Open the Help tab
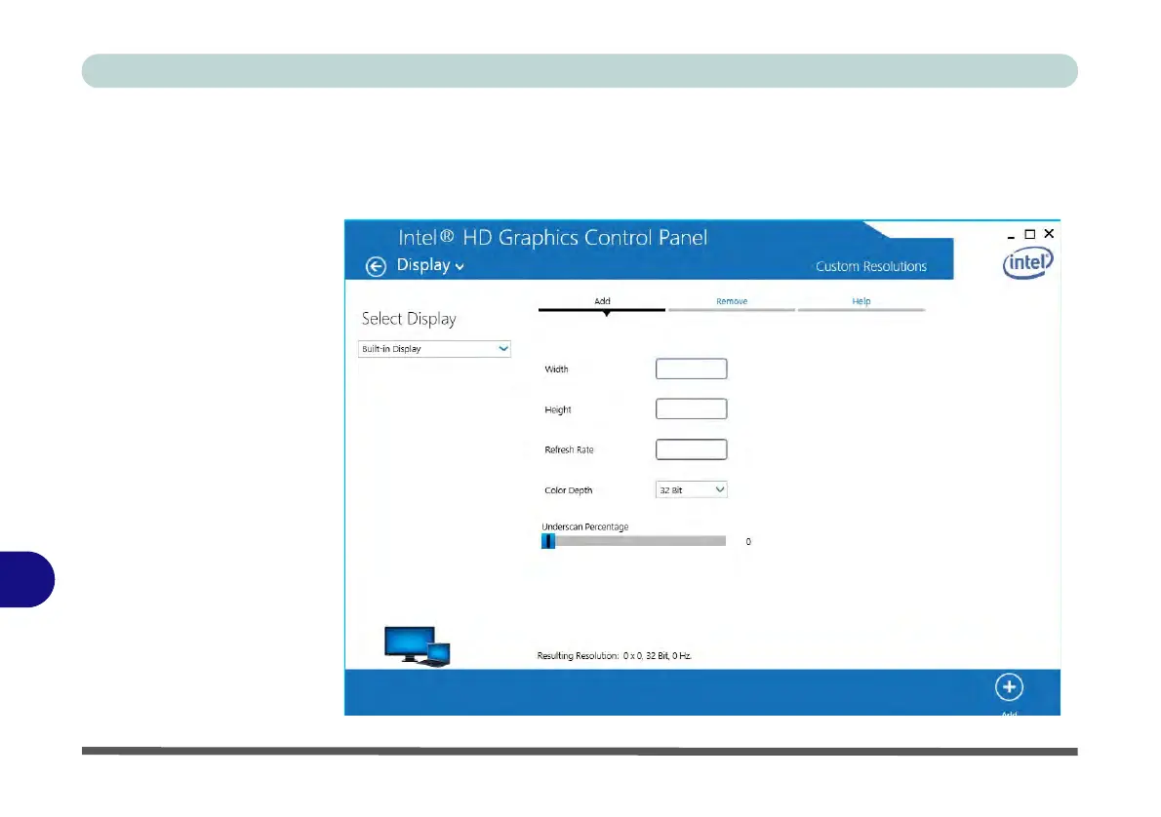The width and height of the screenshot is (1161, 817). click(861, 302)
